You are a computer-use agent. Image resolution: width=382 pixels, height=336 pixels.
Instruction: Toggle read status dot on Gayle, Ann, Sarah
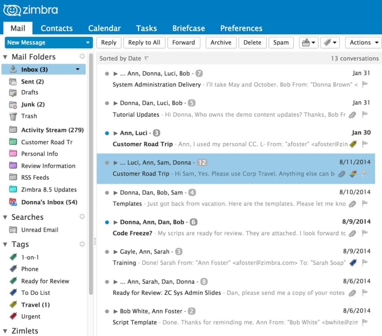[107, 252]
